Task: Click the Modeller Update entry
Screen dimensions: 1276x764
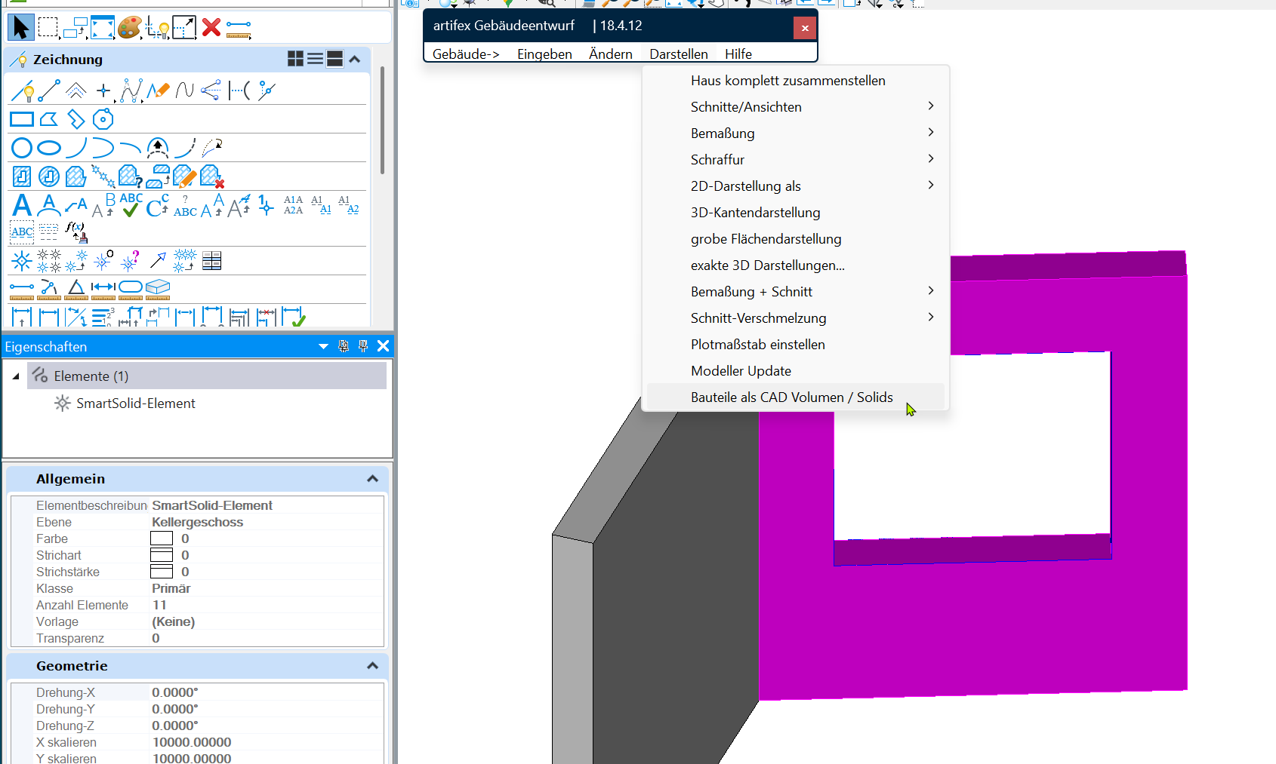Action: (x=741, y=371)
